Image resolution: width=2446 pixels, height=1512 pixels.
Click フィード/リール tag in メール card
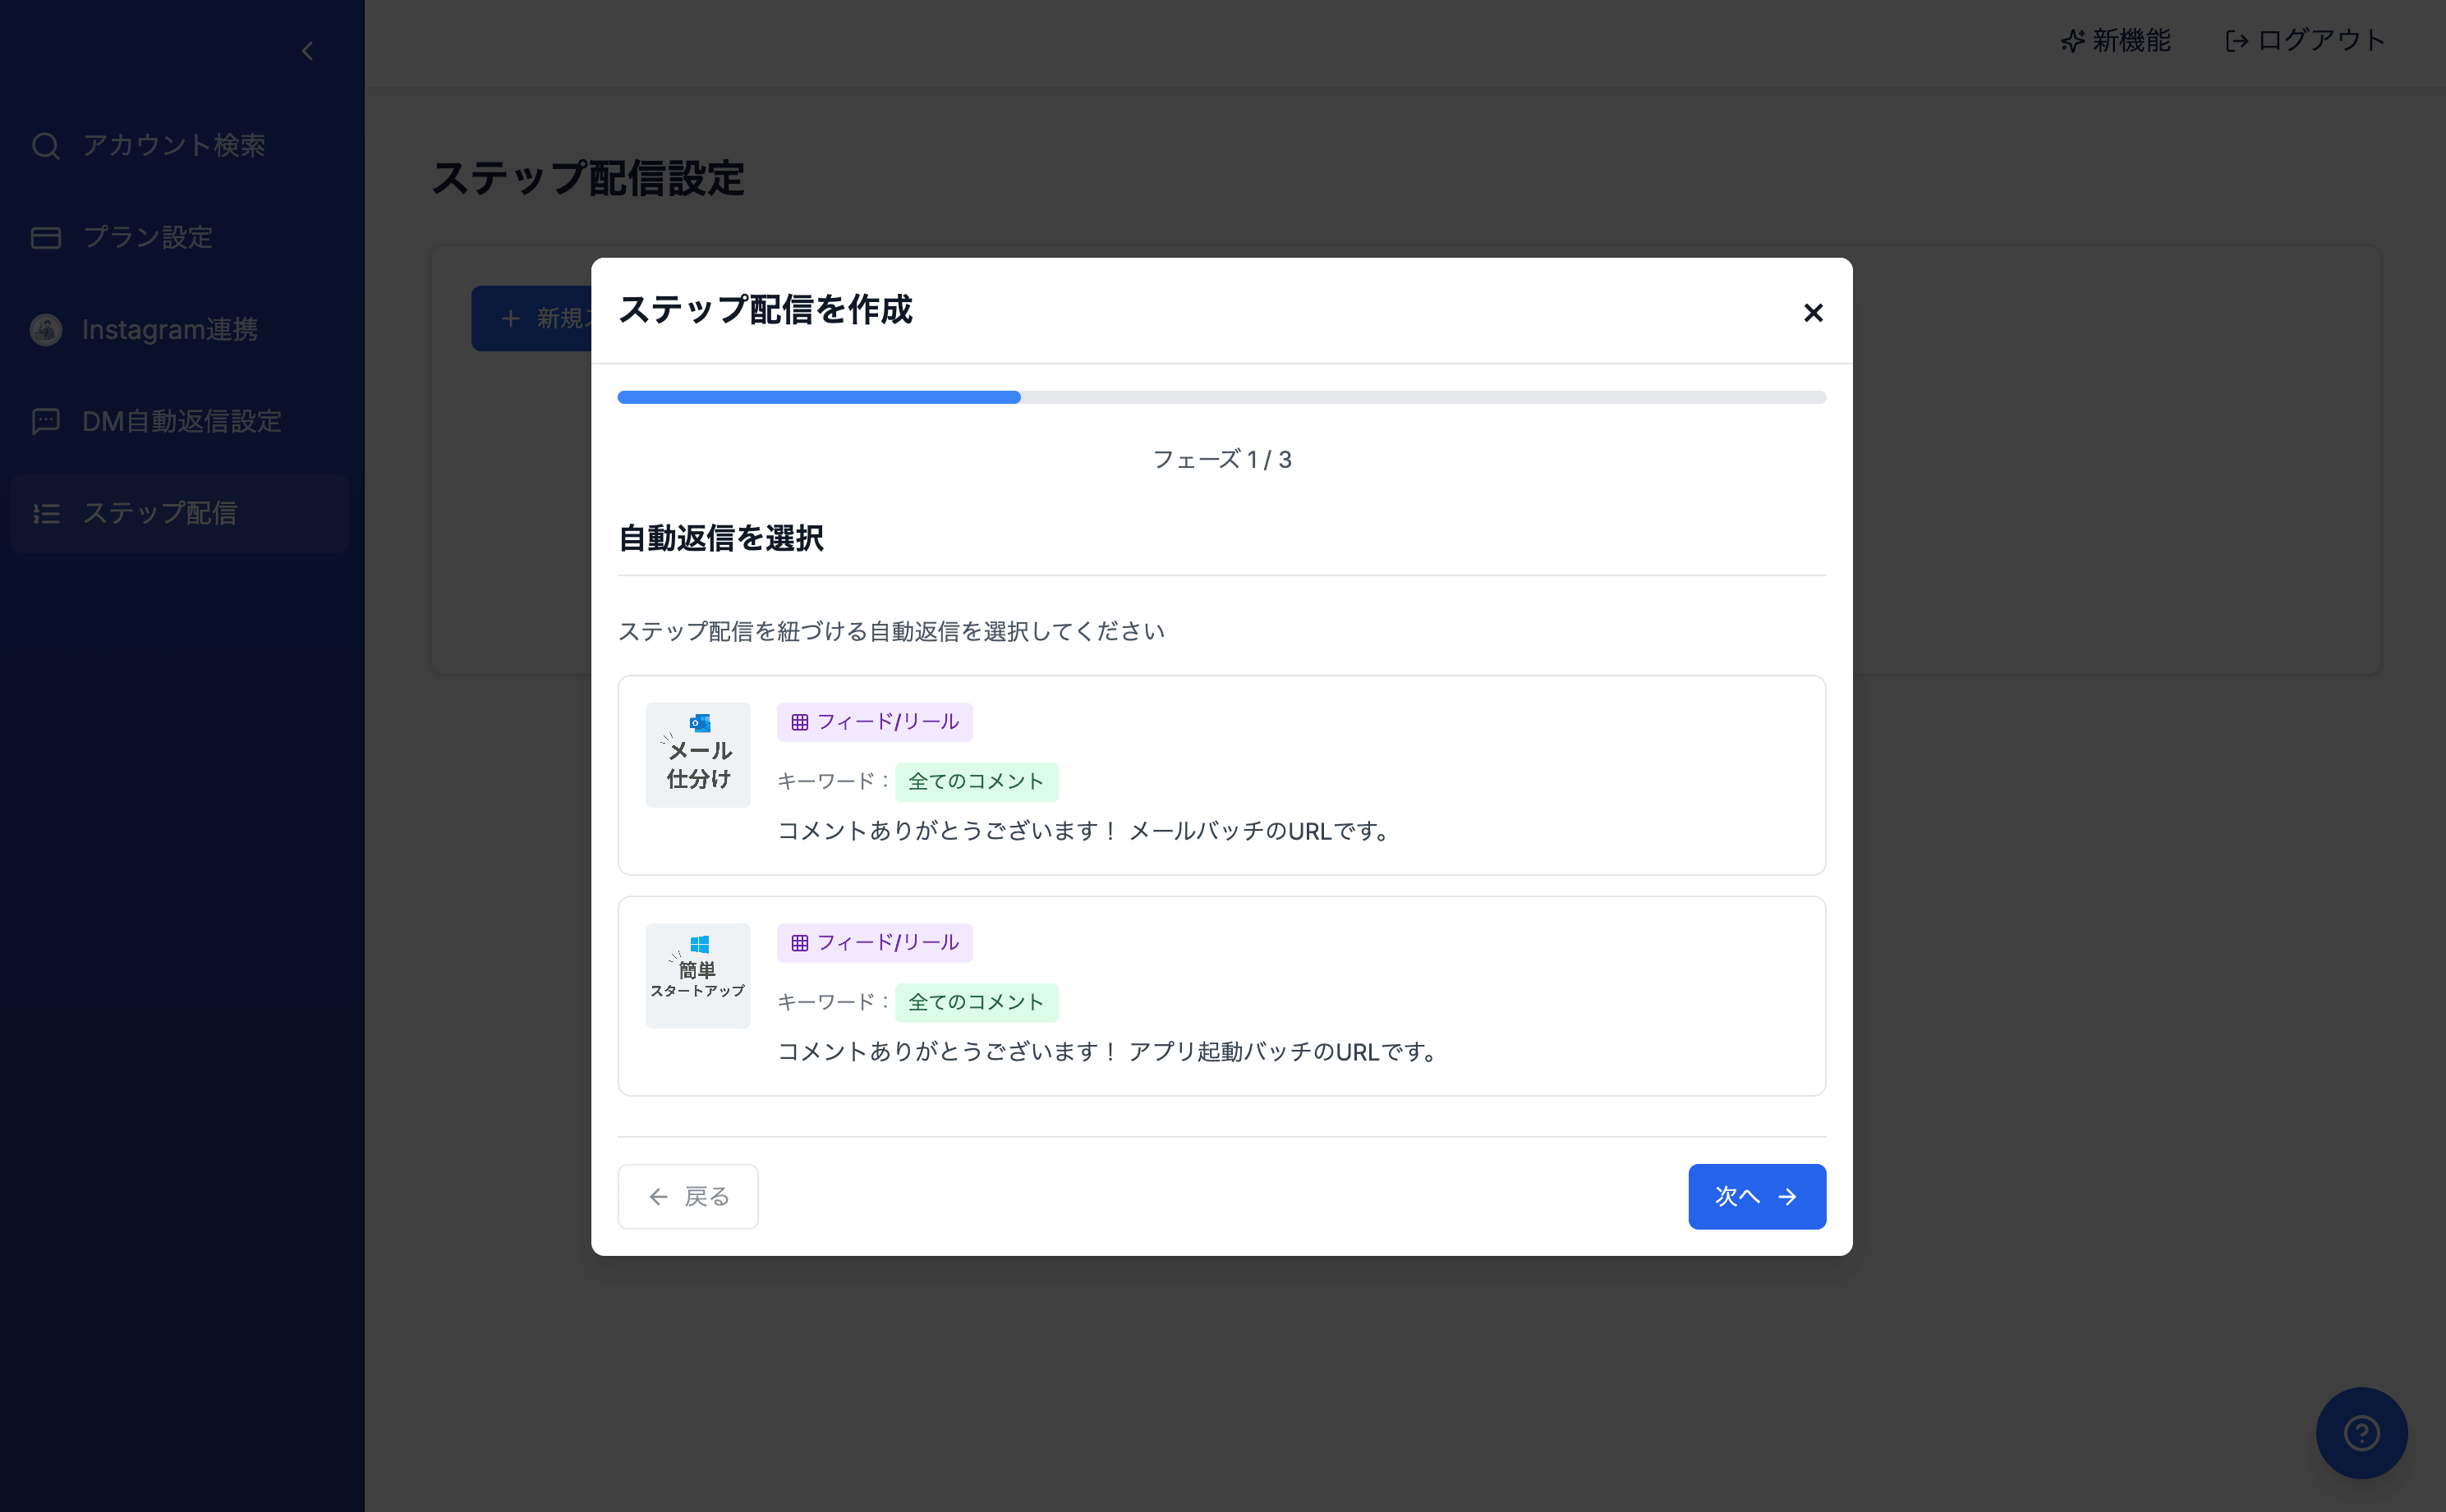click(x=875, y=722)
